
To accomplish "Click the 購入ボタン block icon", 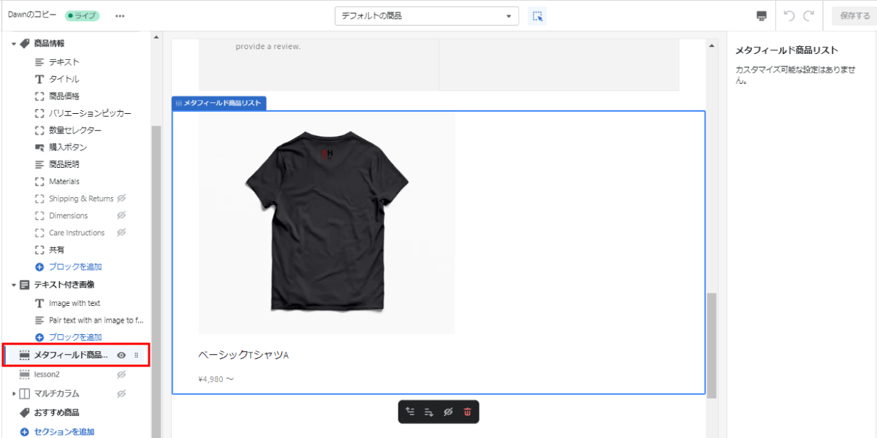I will pyautogui.click(x=39, y=147).
